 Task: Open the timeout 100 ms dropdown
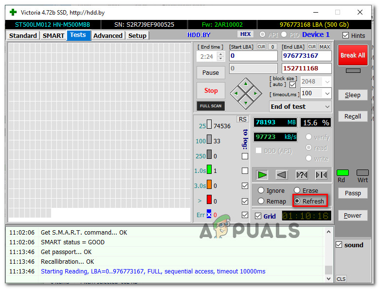click(x=327, y=93)
